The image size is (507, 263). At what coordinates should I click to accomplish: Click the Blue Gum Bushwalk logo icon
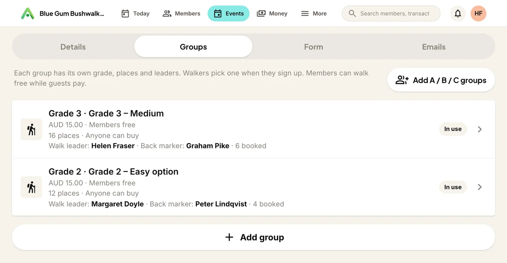27,13
